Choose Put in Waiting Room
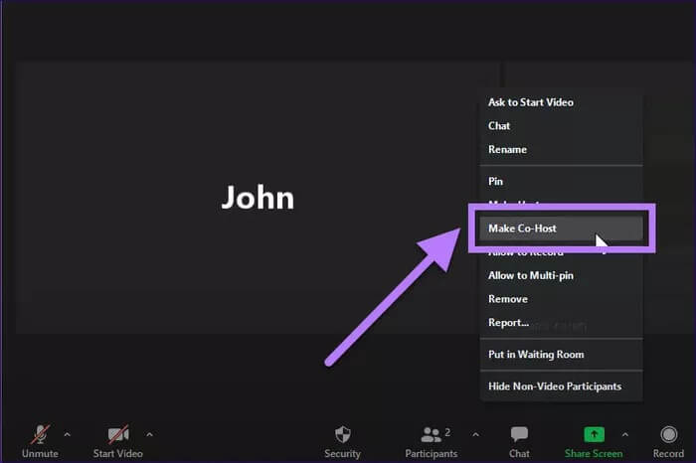 pyautogui.click(x=561, y=355)
